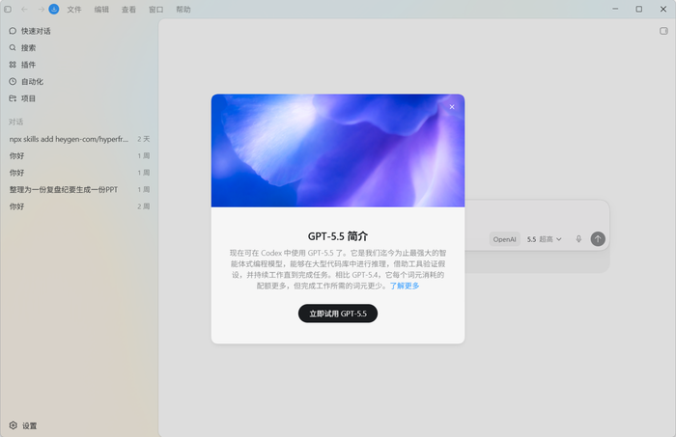676x437 pixels.
Task: Click the microphone voice input icon
Action: click(579, 239)
